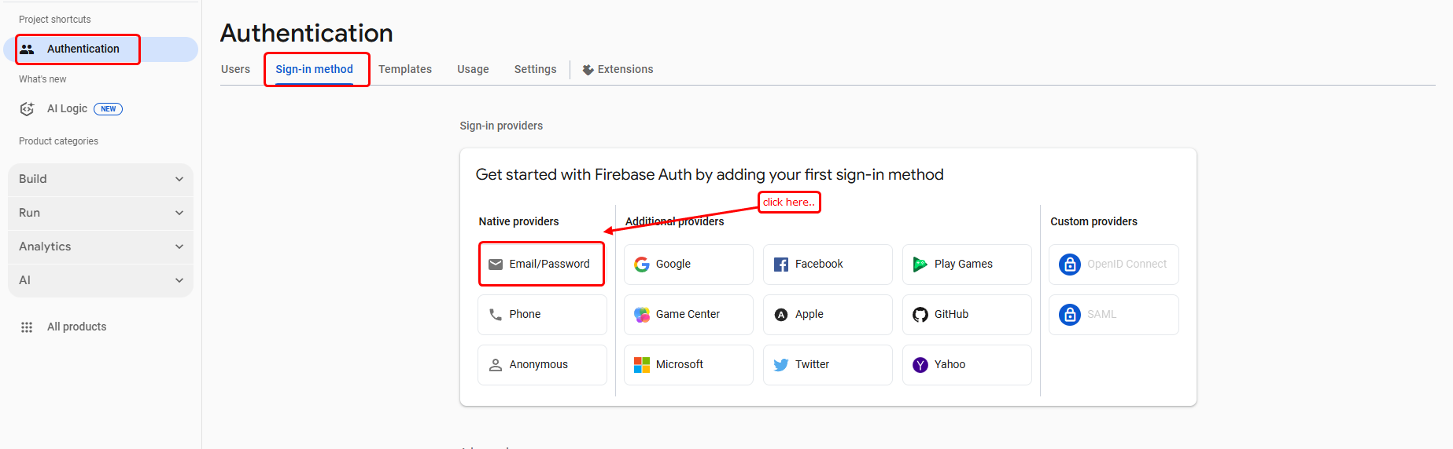Open All products in sidebar
This screenshot has width=1453, height=449.
tap(76, 327)
